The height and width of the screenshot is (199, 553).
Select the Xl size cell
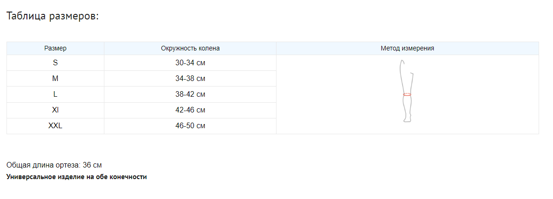tap(55, 110)
